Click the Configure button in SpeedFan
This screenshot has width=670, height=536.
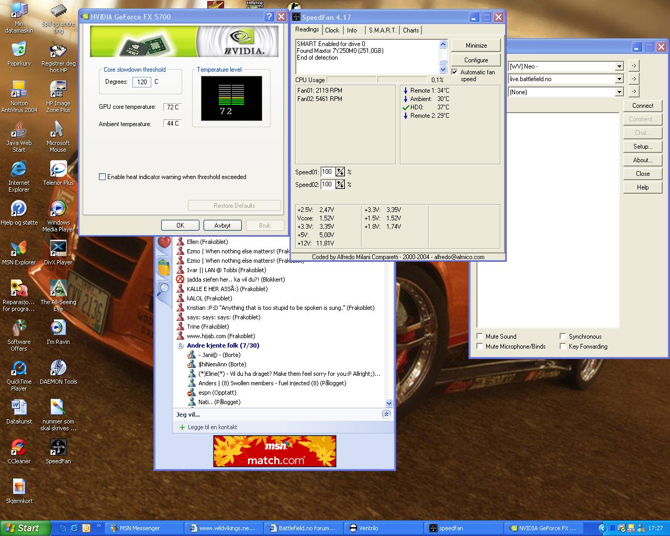click(476, 60)
